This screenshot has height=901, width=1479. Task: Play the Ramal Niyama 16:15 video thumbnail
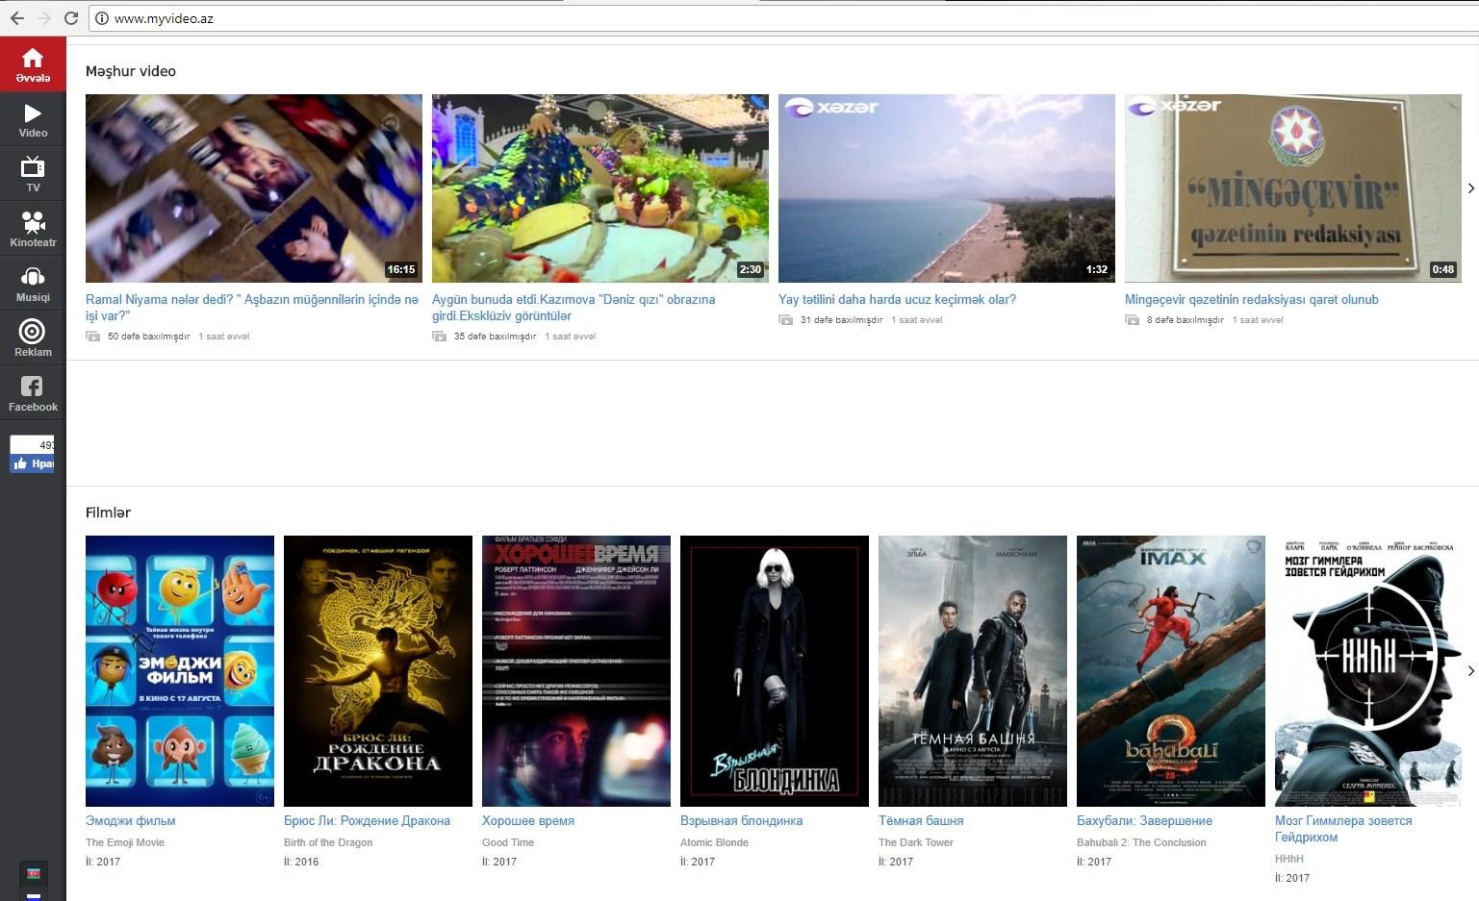(x=254, y=188)
